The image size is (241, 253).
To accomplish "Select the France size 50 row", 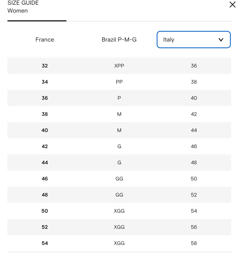I will point(45,211).
